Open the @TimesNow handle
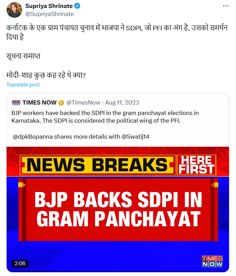 click(83, 102)
